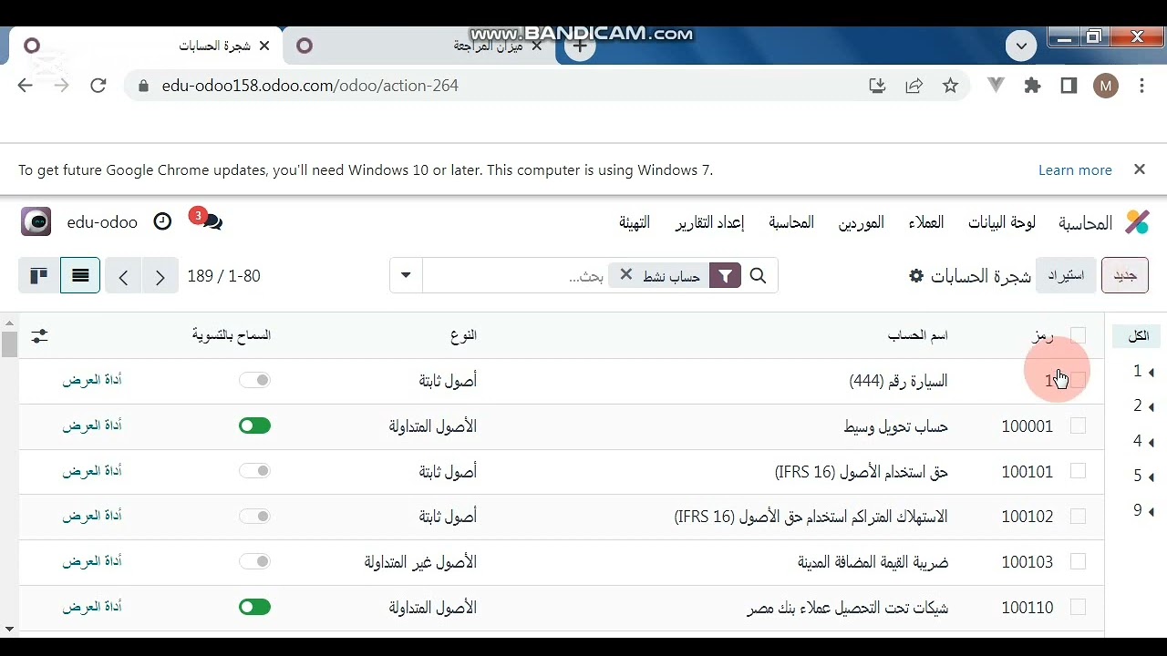
Task: Click the pager text 189 / 1-80
Action: pyautogui.click(x=223, y=276)
